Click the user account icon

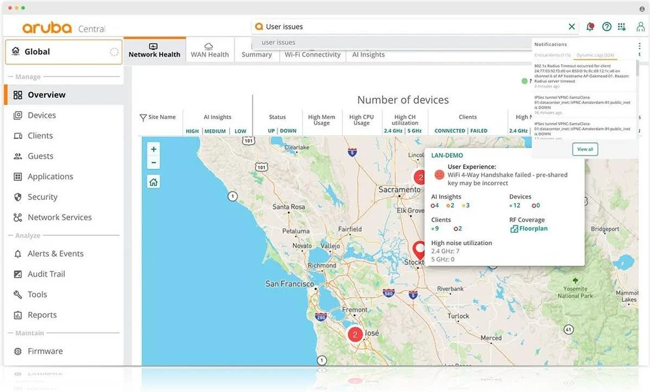641,27
